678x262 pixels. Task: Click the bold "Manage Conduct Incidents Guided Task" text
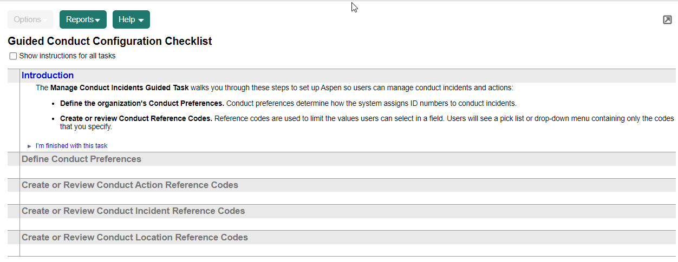point(119,88)
